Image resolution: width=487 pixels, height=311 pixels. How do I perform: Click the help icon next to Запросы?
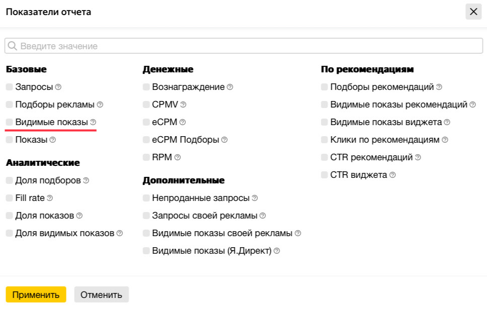pyautogui.click(x=58, y=87)
